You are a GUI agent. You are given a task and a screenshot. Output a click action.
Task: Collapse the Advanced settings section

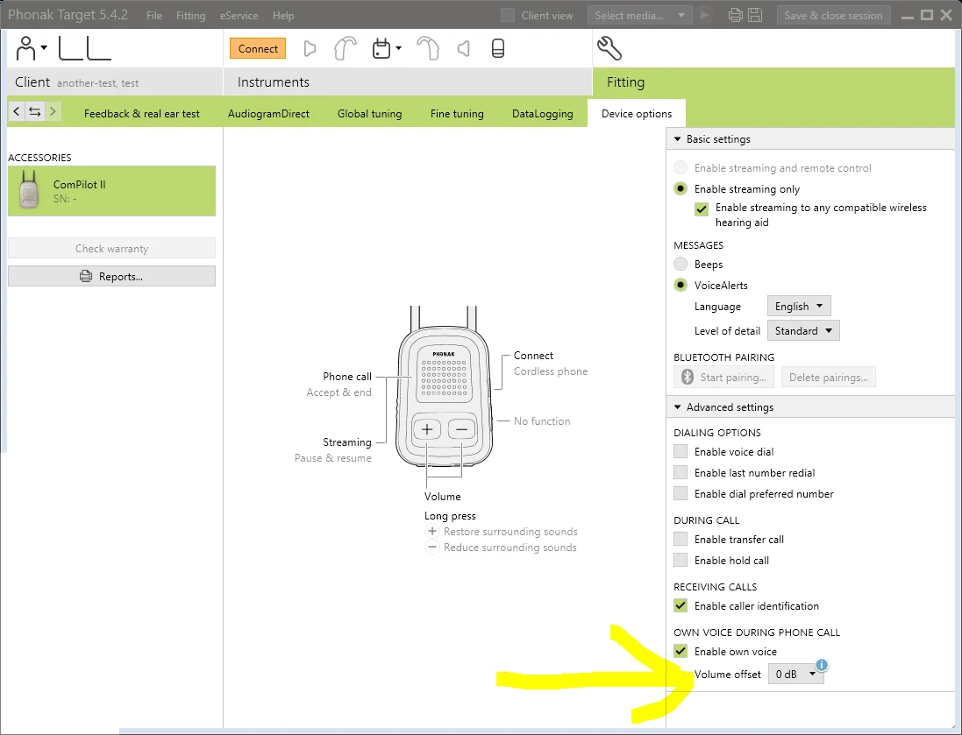677,407
